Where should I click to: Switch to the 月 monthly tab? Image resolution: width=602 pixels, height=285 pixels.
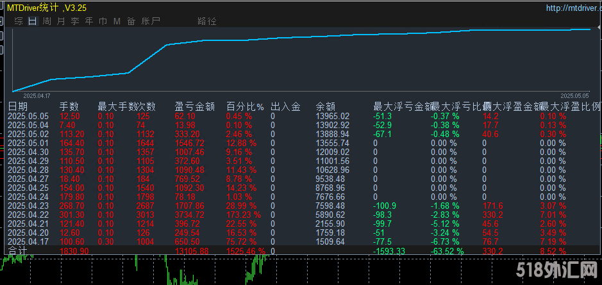[61, 21]
